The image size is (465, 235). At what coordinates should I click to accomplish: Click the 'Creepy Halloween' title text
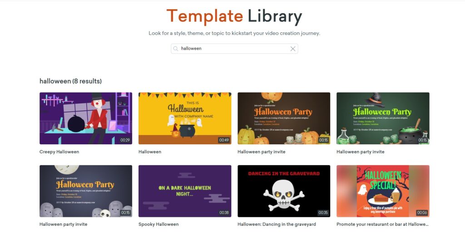tap(59, 152)
